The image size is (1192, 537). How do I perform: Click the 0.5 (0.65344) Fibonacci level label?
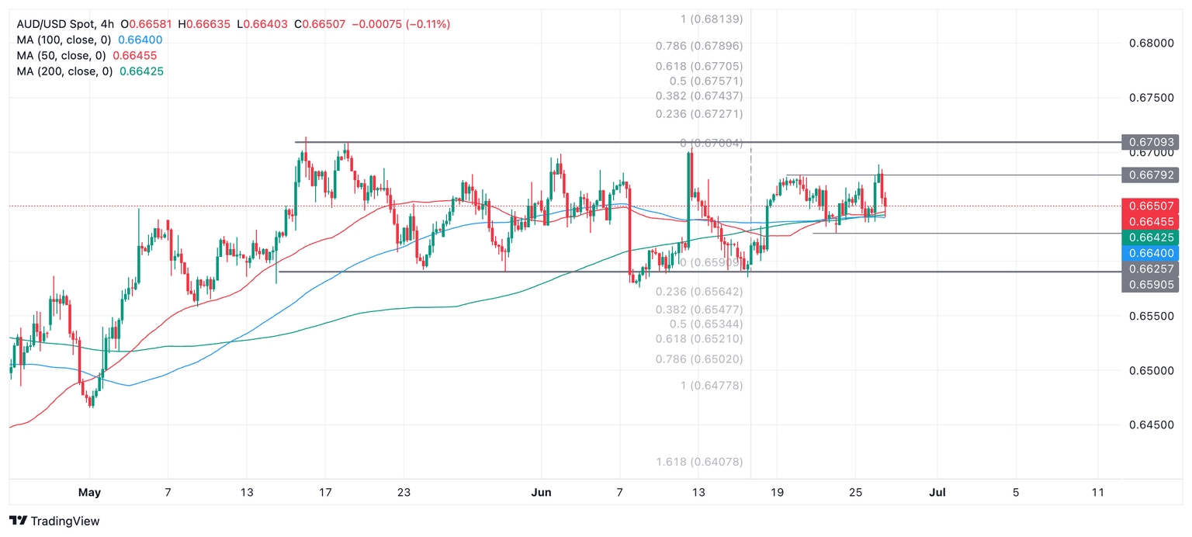(699, 324)
